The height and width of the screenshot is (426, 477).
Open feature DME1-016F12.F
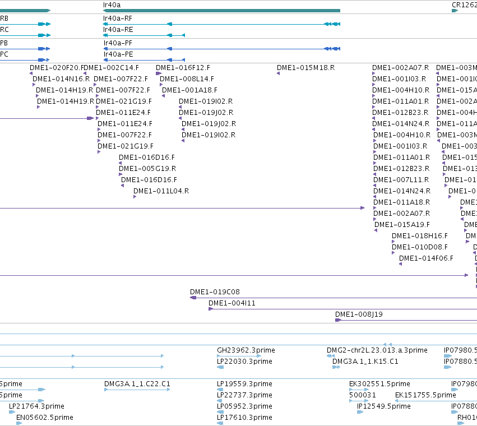(183, 68)
